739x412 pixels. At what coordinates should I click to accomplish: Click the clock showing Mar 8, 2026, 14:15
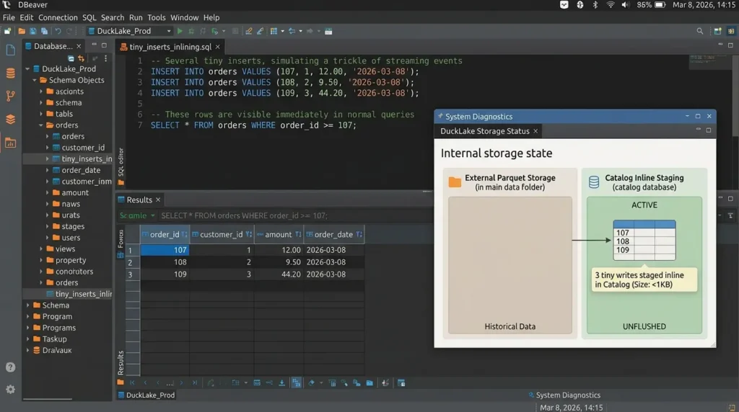704,5
